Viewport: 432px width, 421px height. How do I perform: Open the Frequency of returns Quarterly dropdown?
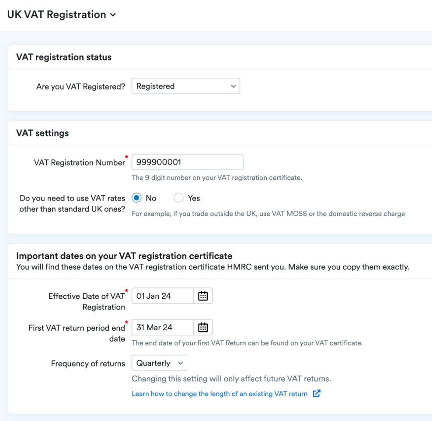159,363
